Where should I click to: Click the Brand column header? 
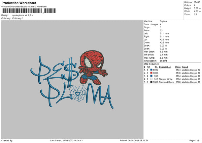coord(185,67)
